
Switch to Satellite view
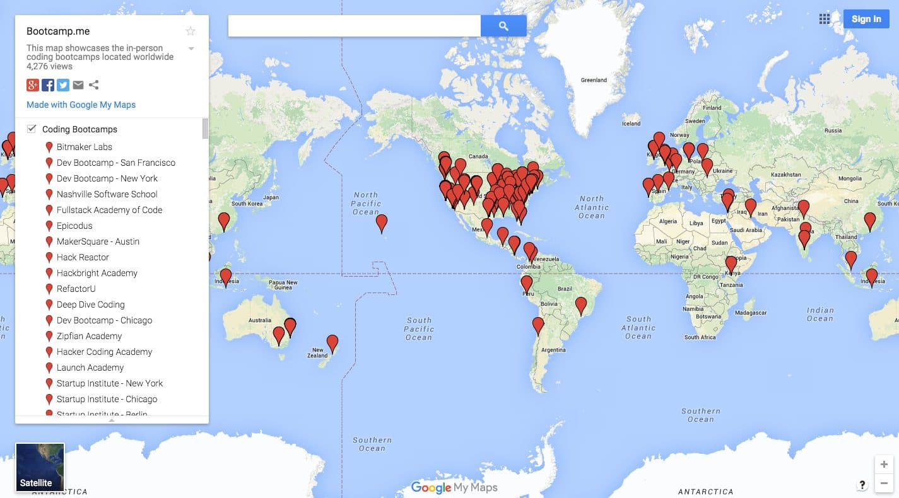(40, 466)
